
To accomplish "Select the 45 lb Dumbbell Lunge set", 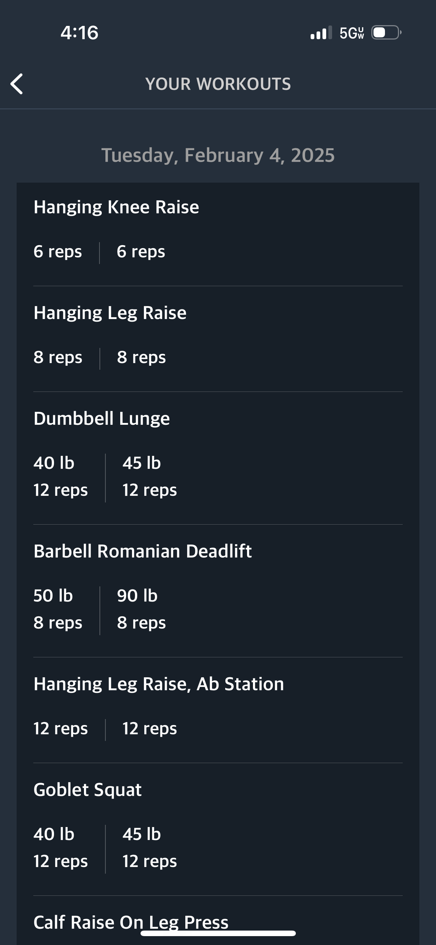I will [149, 477].
